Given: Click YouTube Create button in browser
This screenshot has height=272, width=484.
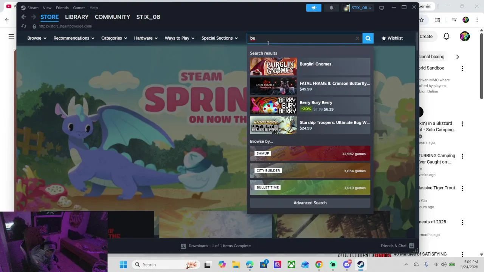Looking at the screenshot, I should pyautogui.click(x=426, y=36).
